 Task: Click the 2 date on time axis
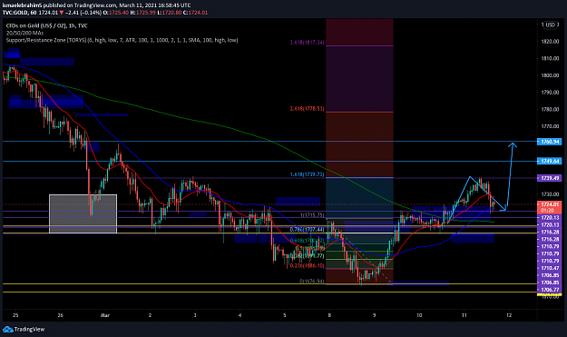point(150,315)
